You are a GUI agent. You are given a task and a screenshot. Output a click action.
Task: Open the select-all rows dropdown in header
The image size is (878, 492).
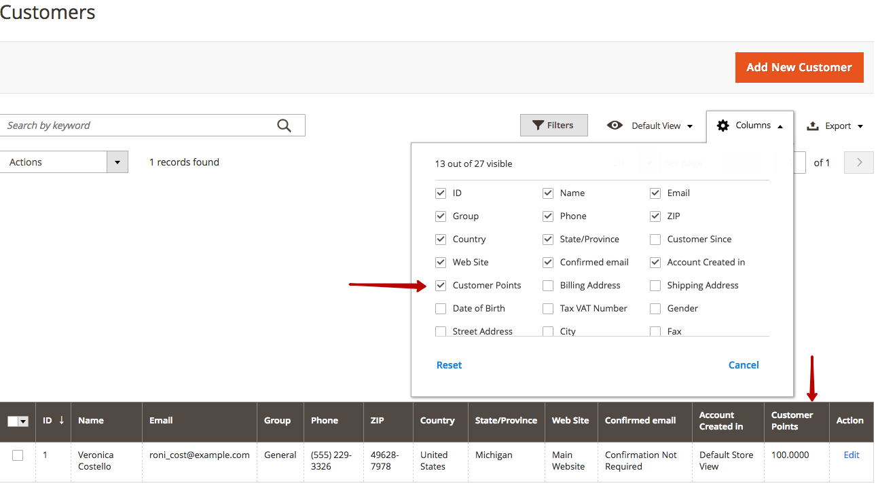tap(24, 421)
